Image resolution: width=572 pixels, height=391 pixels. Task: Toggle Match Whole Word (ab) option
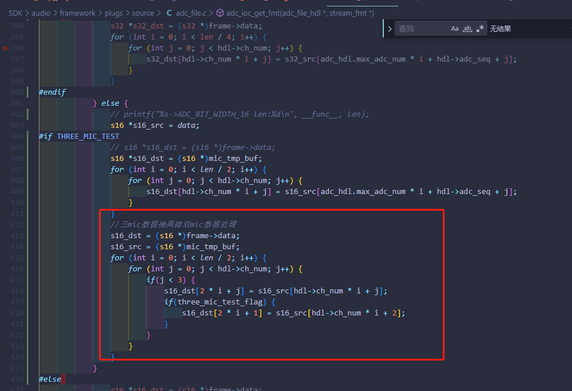[x=467, y=28]
